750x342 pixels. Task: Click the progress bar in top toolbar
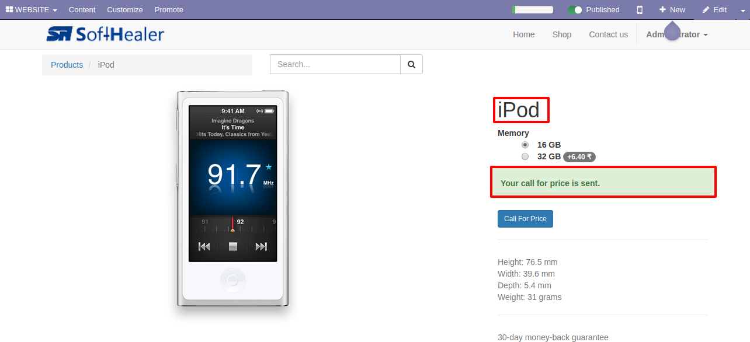click(x=533, y=10)
